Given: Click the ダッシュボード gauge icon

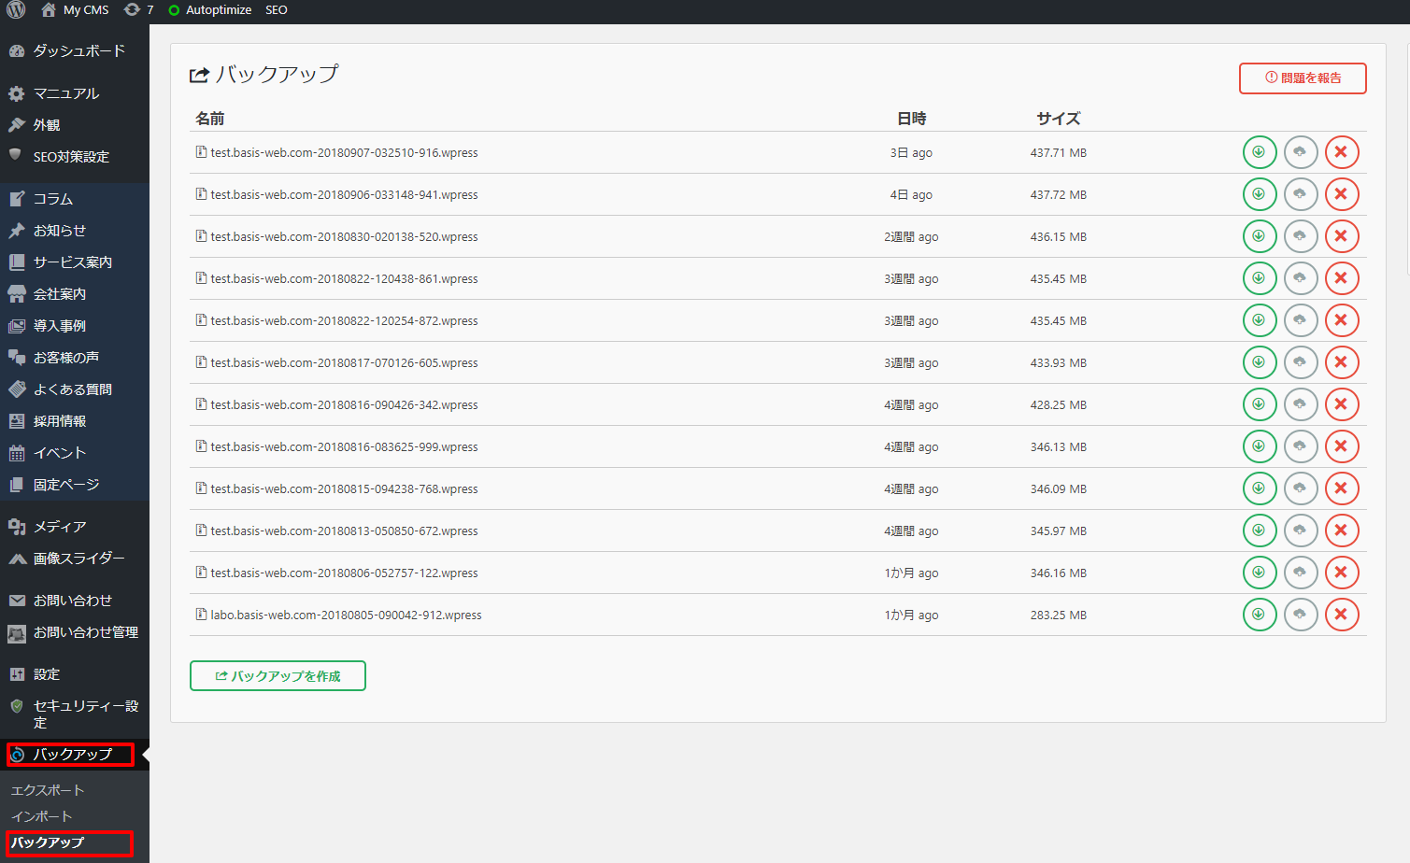Looking at the screenshot, I should (17, 51).
